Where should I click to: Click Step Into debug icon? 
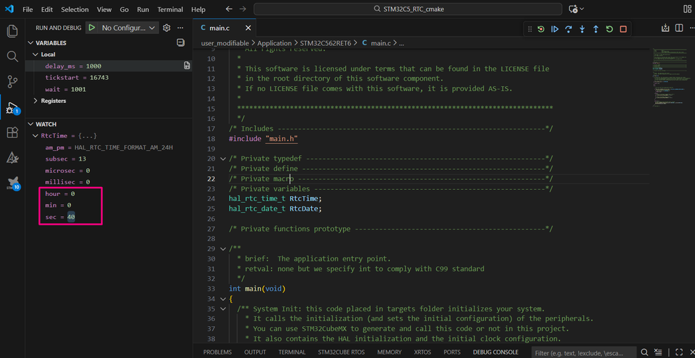tap(582, 29)
